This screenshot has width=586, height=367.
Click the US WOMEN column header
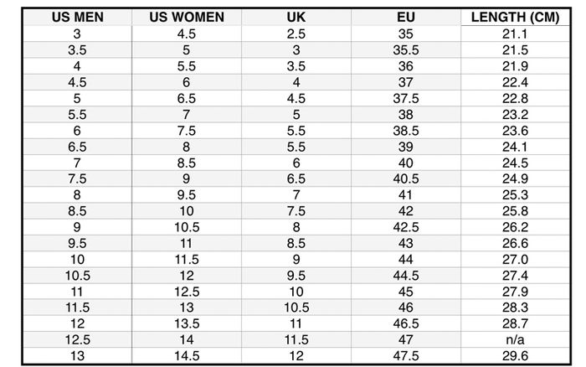[187, 18]
